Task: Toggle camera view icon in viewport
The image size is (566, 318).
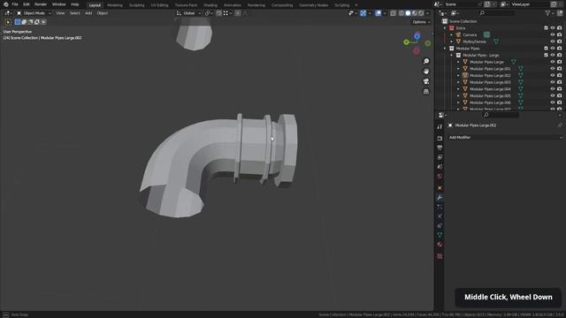Action: (426, 81)
